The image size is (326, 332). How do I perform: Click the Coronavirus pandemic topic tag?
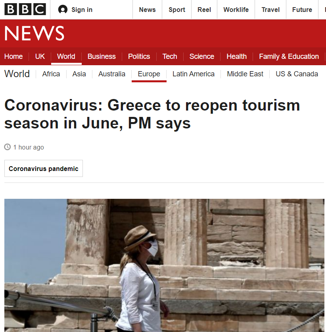tap(44, 169)
